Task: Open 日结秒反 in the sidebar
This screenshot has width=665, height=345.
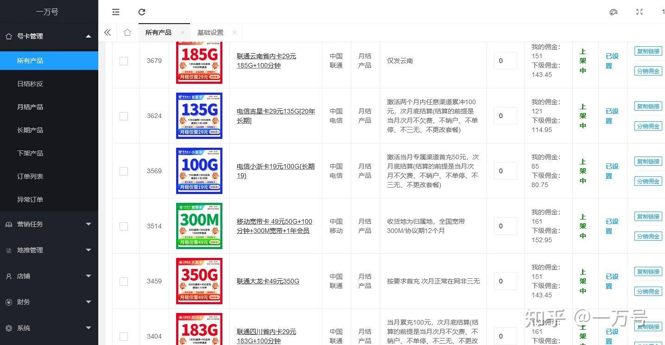Action: click(x=49, y=84)
